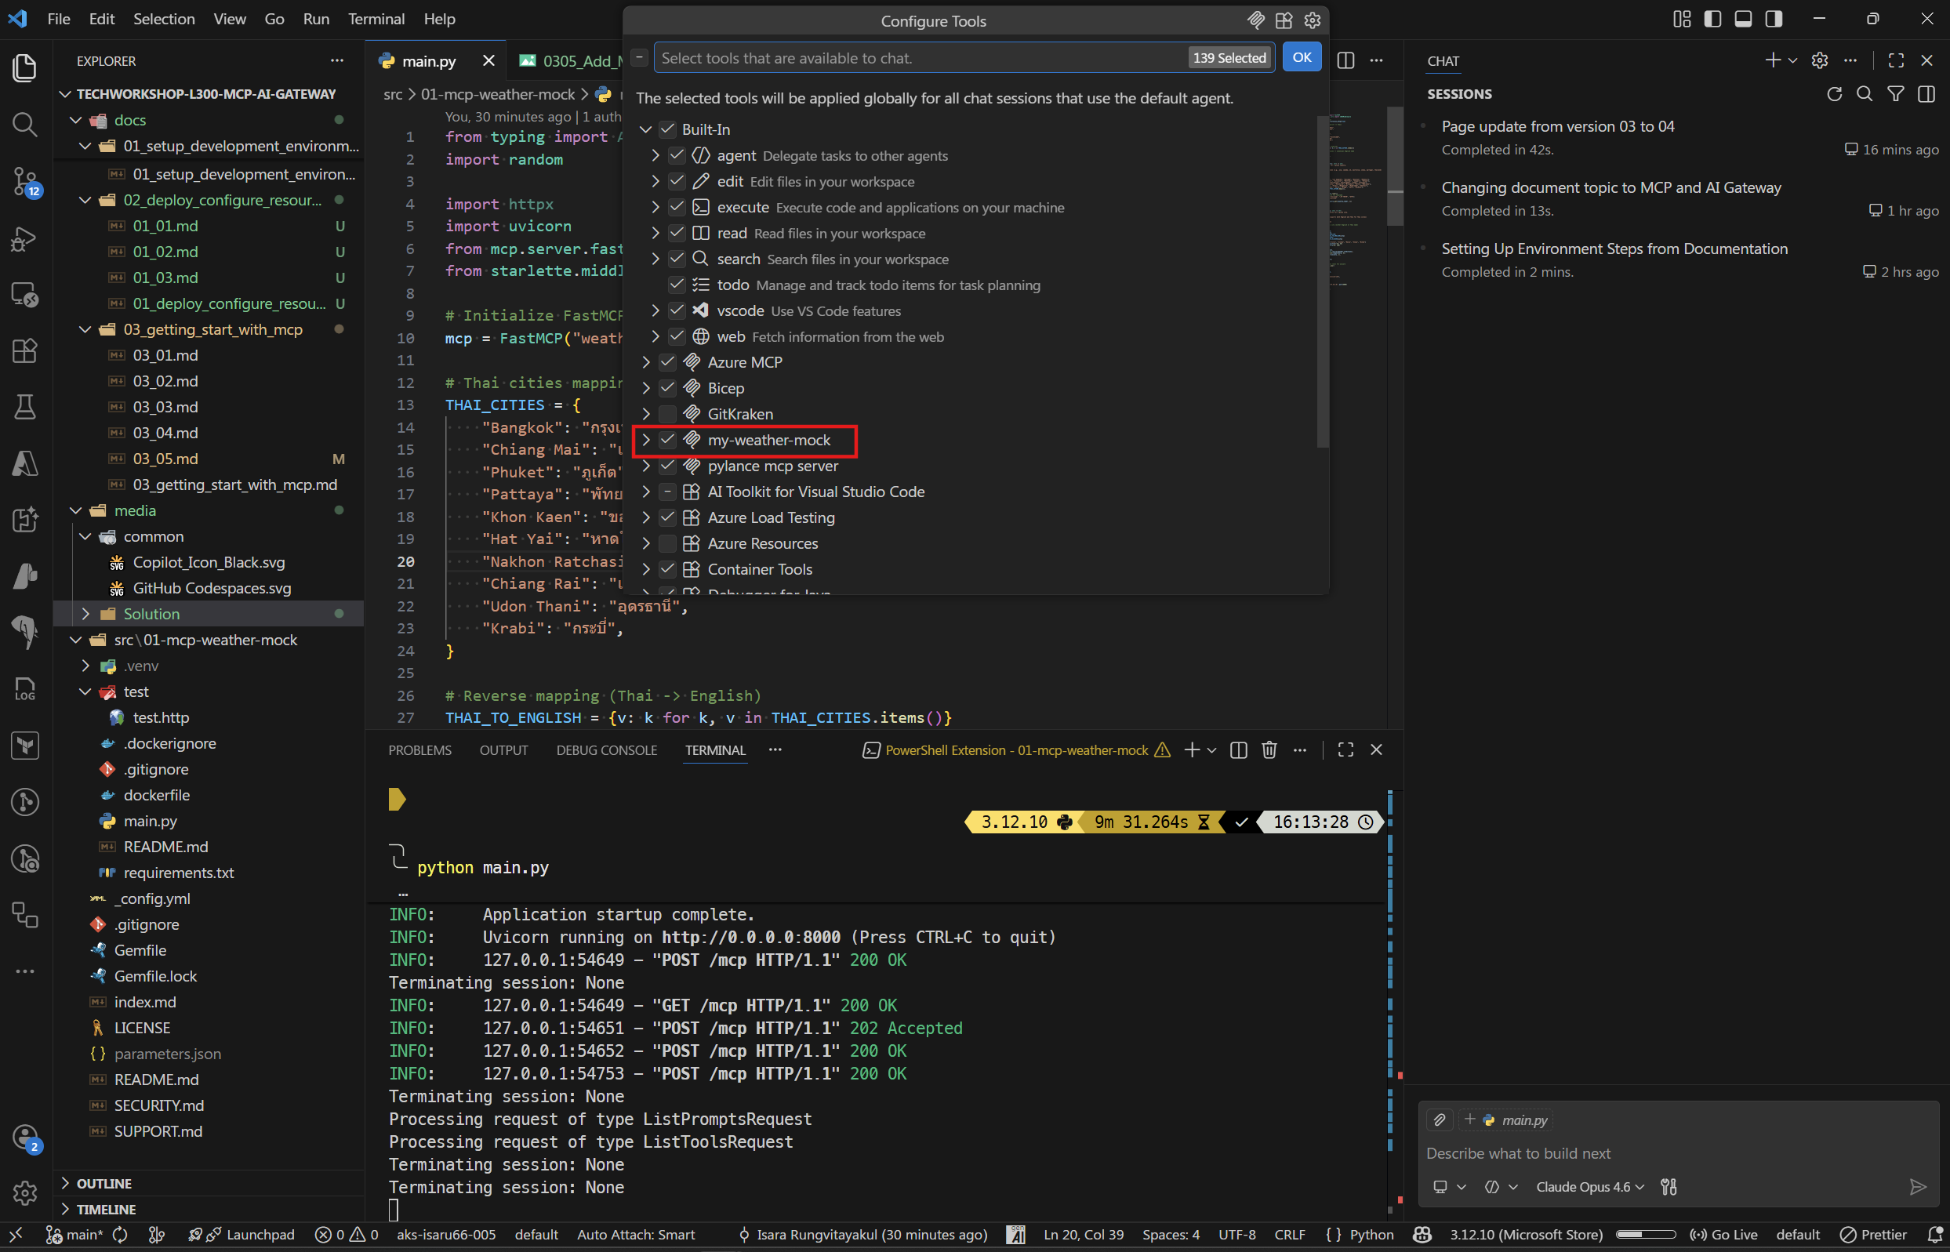Kill terminal with trash icon
Viewport: 1950px width, 1252px height.
(x=1269, y=750)
